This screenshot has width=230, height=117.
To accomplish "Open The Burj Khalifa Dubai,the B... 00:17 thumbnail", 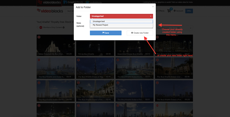I will click(x=135, y=68).
